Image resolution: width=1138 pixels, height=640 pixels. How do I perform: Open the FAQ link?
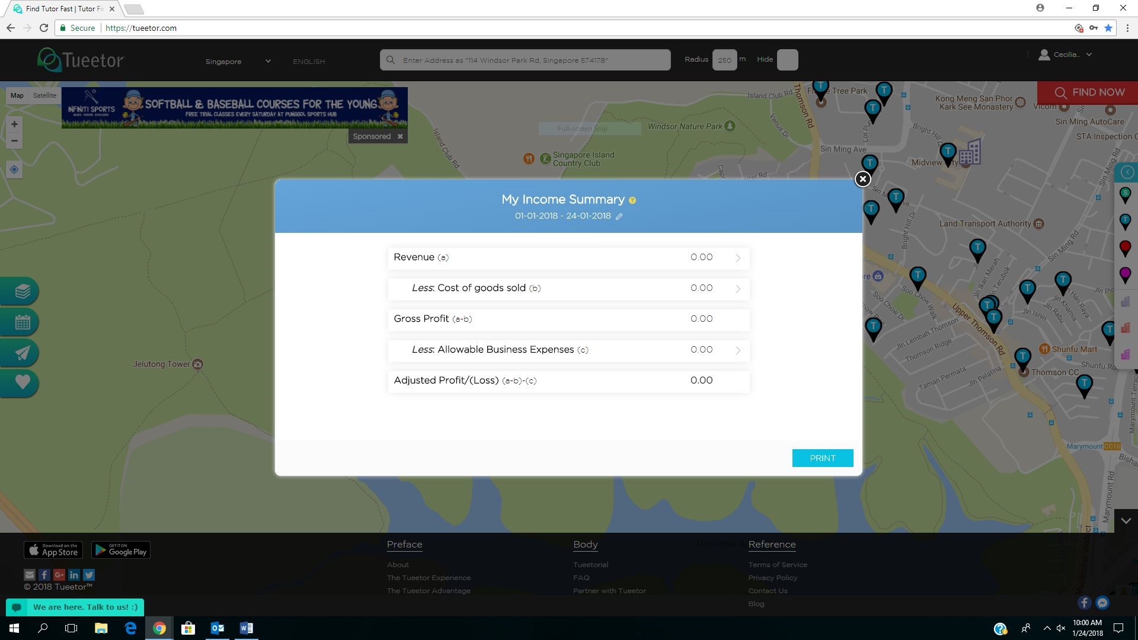tap(581, 578)
